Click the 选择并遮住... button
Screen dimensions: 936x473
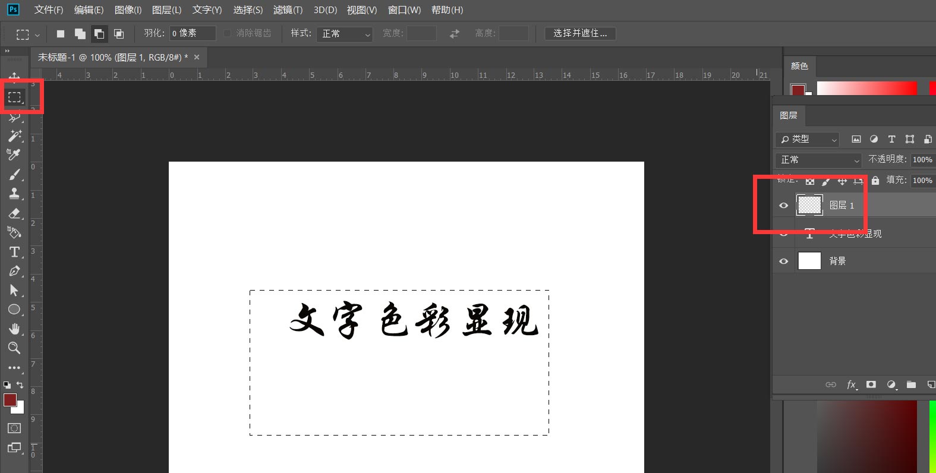(x=580, y=33)
